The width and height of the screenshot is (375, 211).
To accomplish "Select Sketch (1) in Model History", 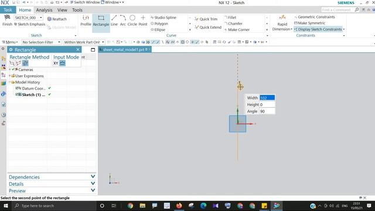I will coord(33,94).
